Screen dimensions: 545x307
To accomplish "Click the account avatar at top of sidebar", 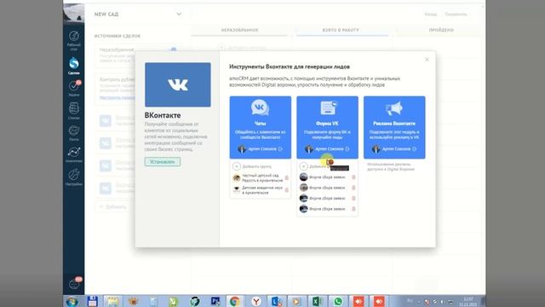I will [74, 13].
